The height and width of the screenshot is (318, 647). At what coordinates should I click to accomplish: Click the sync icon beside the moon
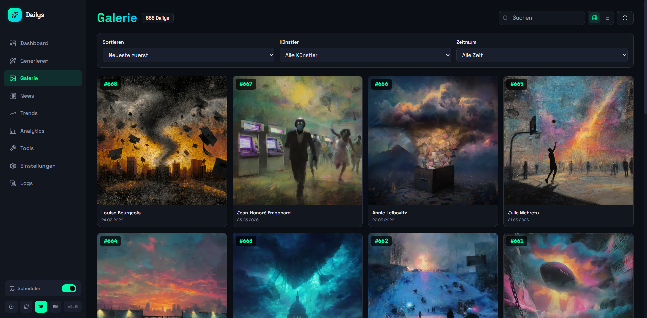pos(26,307)
